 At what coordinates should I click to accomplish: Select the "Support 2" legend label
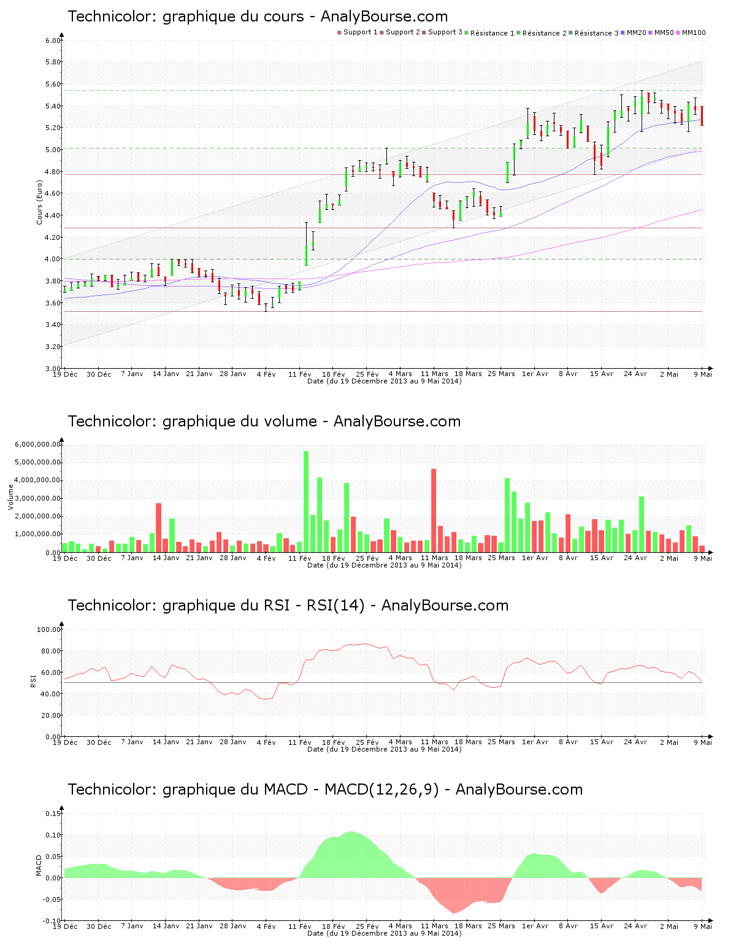403,33
